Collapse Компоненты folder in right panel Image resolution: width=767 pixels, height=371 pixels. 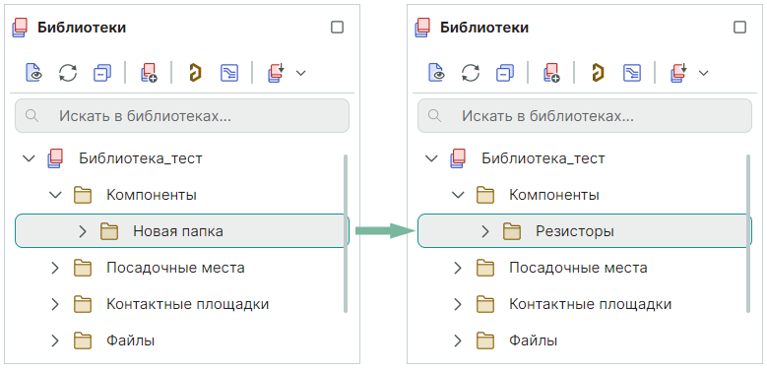(459, 195)
